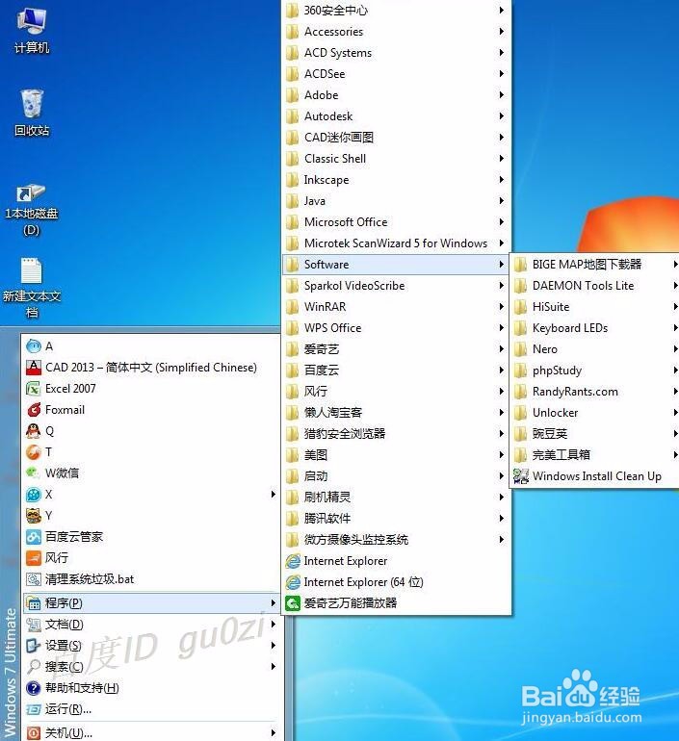The width and height of the screenshot is (679, 741).
Task: Expand the 关机(U) arrow submenu
Action: click(x=273, y=733)
